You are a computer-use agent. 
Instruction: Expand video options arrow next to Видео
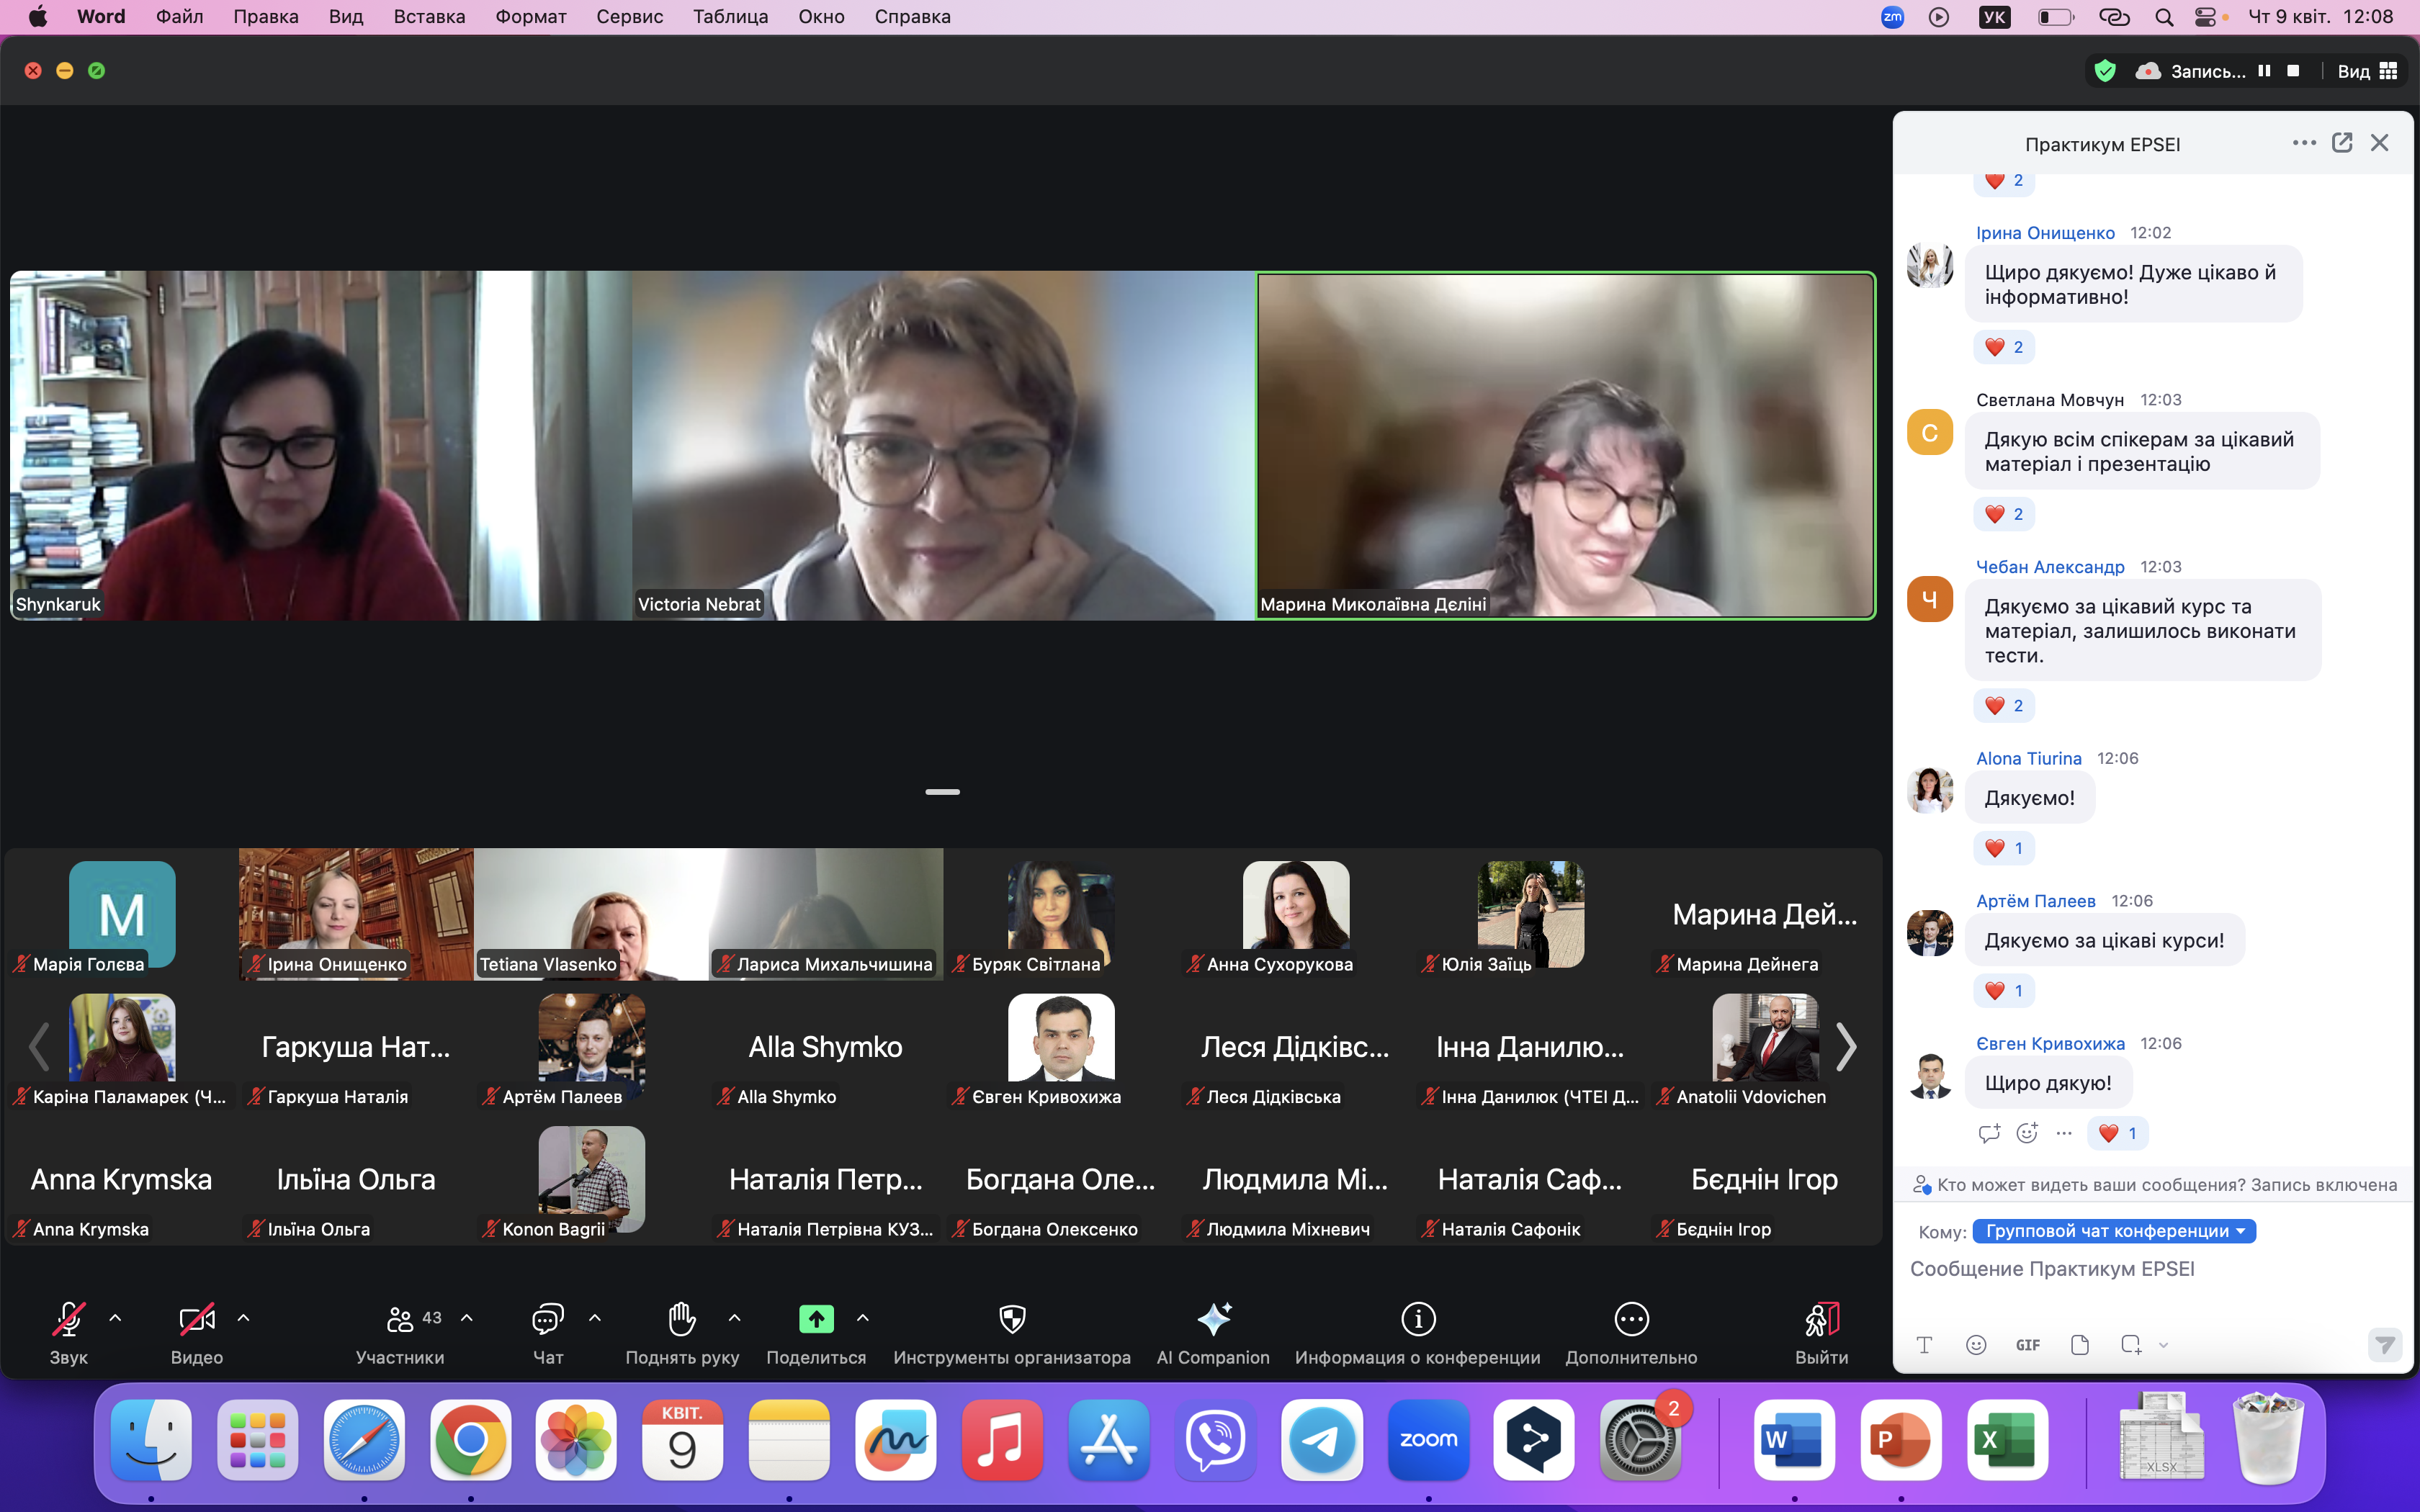pyautogui.click(x=243, y=1318)
